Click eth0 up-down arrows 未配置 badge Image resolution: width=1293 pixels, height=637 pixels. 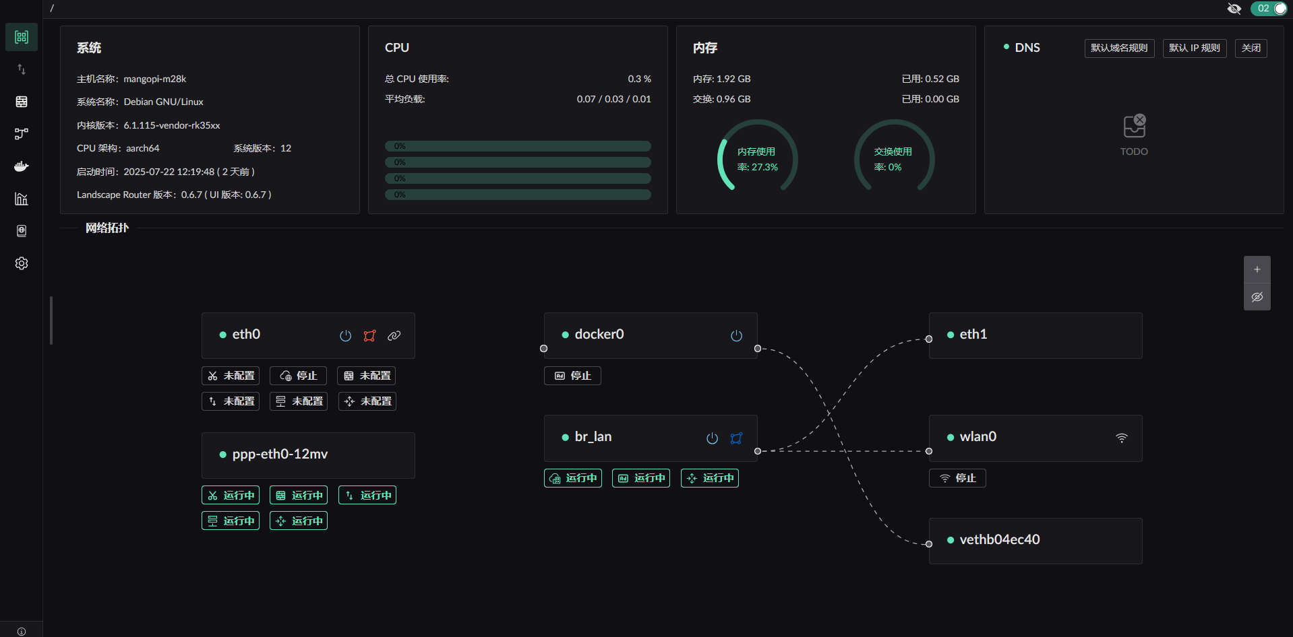click(x=231, y=401)
